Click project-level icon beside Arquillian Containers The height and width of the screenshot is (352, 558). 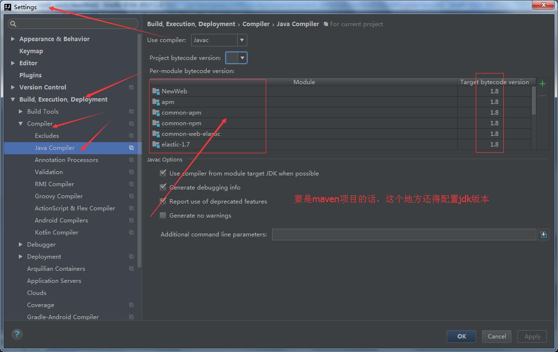click(131, 268)
